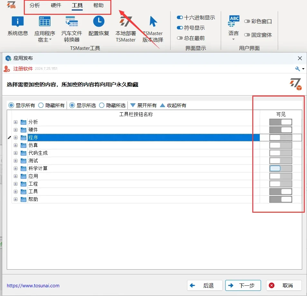Click the 下一步 button

coord(243,285)
